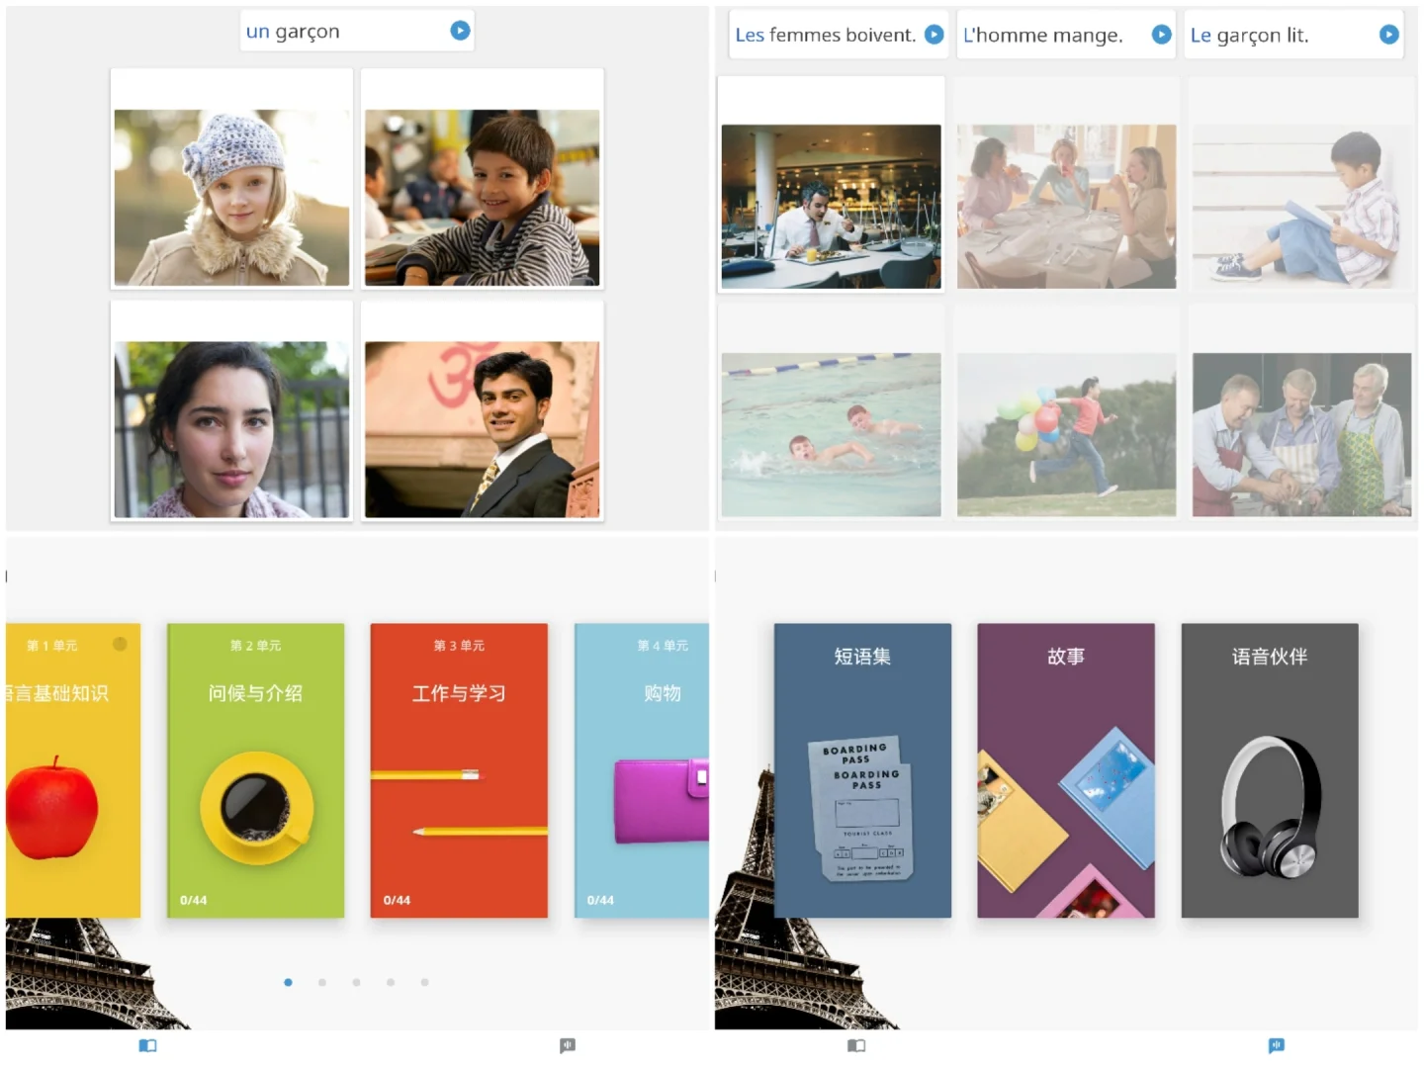Play audio for 'un garçon'
The width and height of the screenshot is (1424, 1068).
[x=460, y=31]
